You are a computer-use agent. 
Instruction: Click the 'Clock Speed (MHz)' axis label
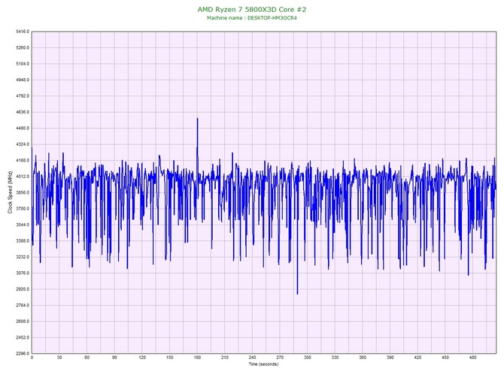[10, 192]
